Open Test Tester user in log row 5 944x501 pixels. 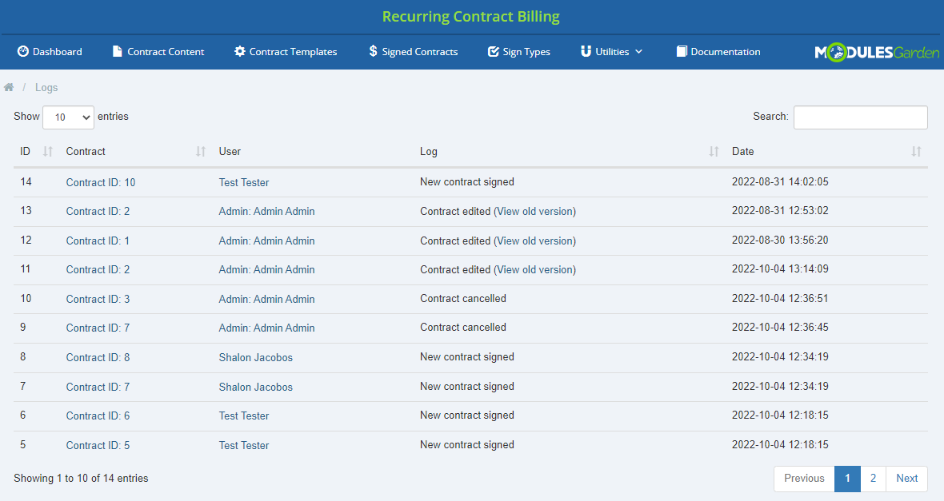click(244, 445)
